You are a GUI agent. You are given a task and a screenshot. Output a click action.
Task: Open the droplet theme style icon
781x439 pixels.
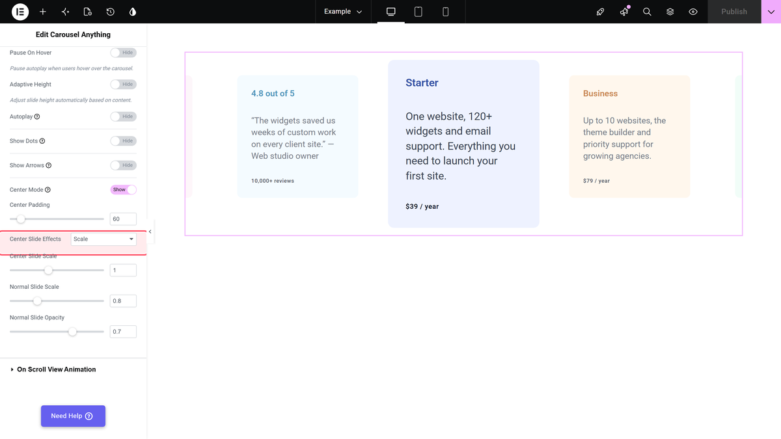(x=133, y=12)
